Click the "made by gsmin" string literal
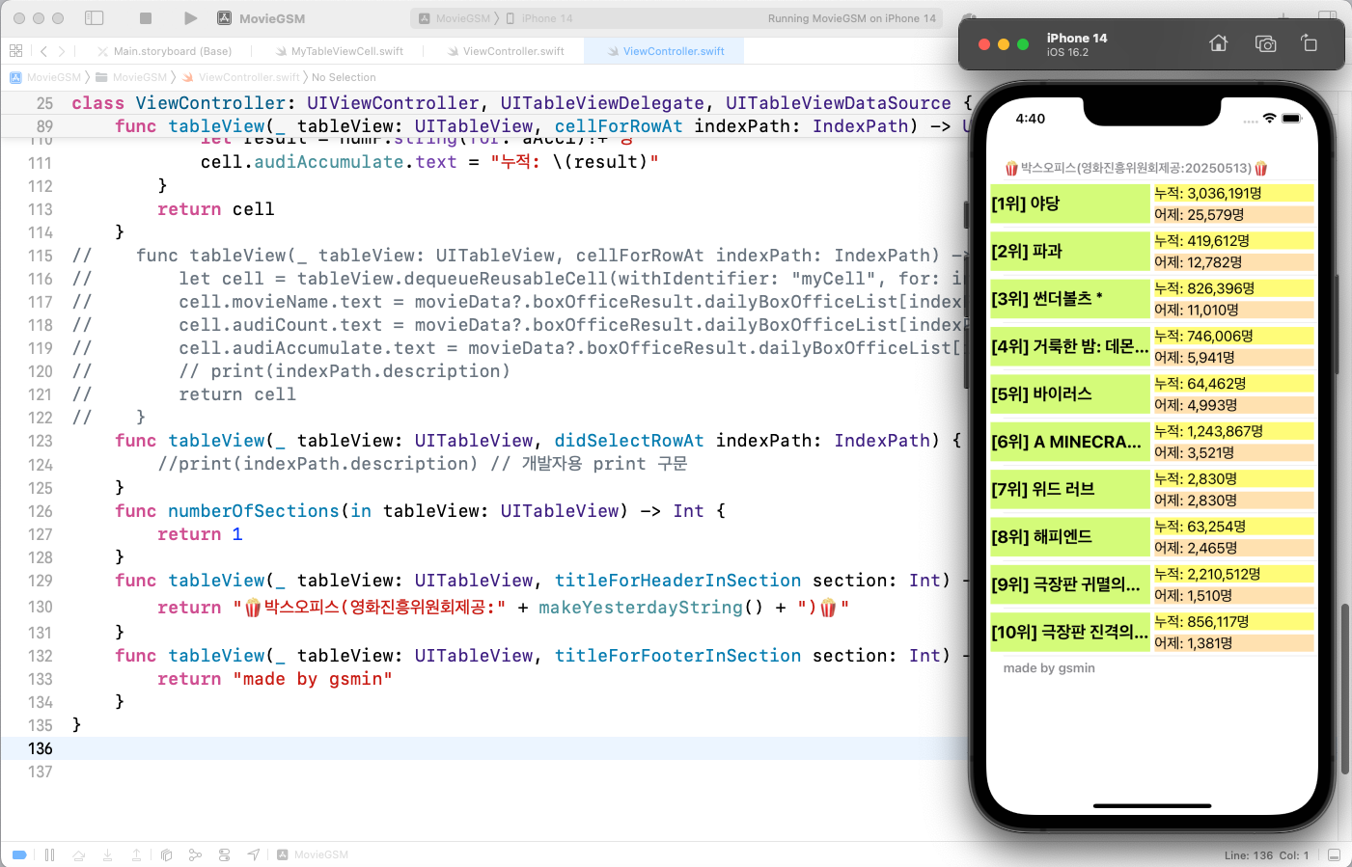Image resolution: width=1352 pixels, height=867 pixels. click(x=313, y=679)
